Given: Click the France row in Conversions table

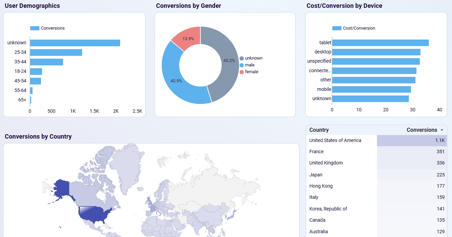Looking at the screenshot, I should click(x=316, y=152).
